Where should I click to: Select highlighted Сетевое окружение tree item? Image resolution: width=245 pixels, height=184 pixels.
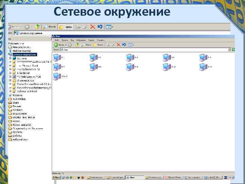coord(24,55)
